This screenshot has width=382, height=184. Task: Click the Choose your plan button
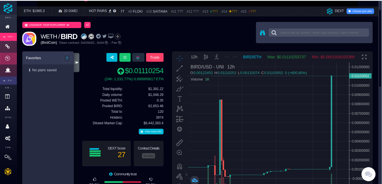tap(360, 11)
